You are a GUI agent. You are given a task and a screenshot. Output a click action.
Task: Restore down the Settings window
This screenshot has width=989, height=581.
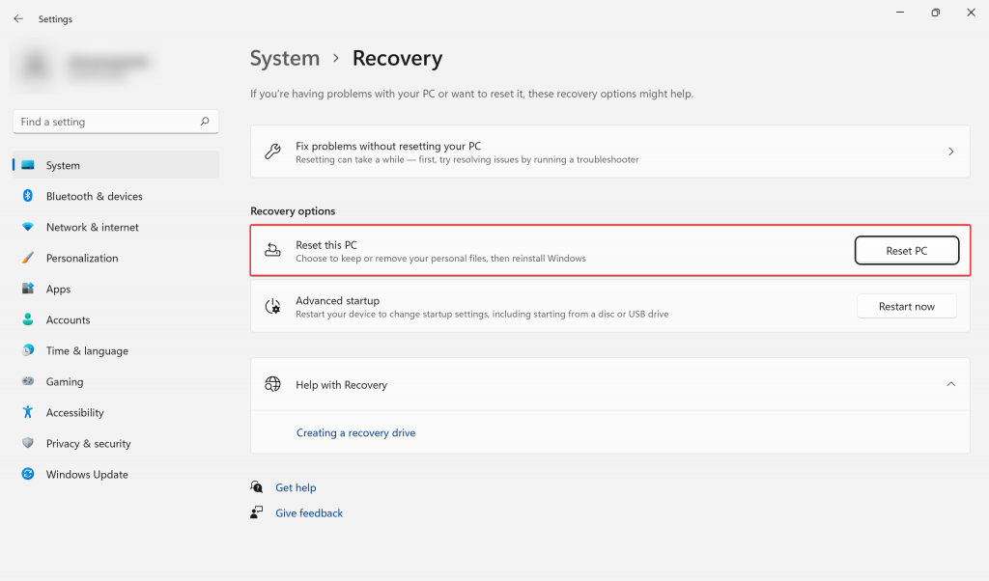(935, 13)
